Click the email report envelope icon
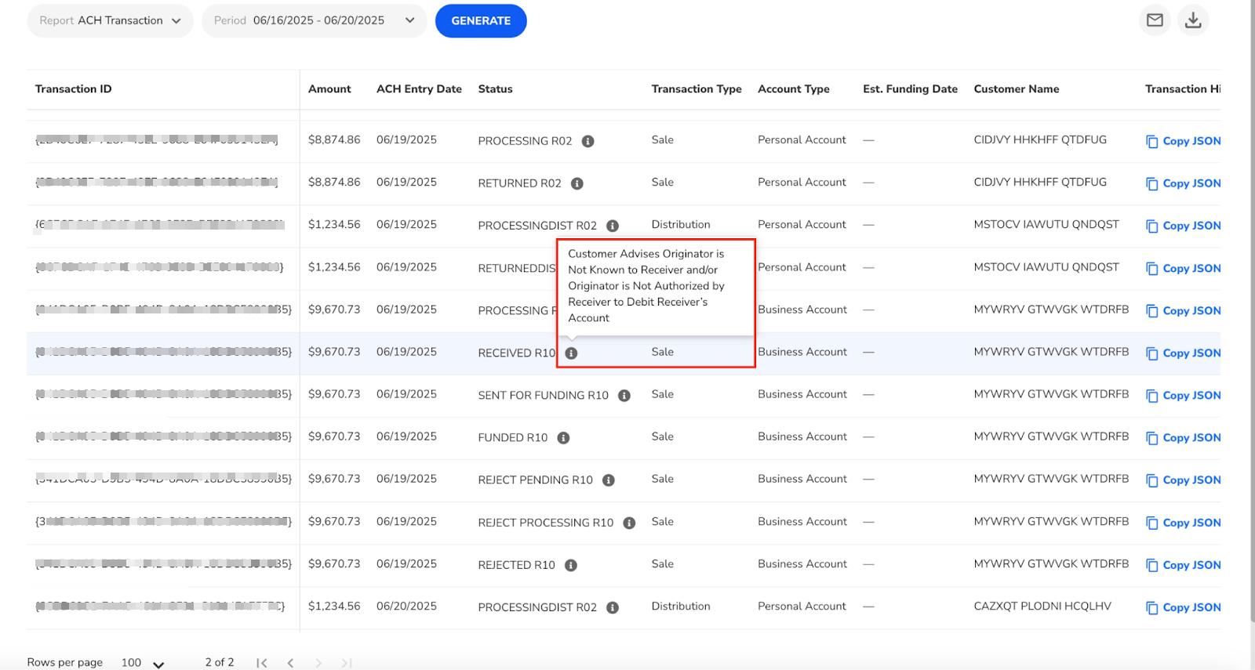1255x670 pixels. tap(1154, 20)
